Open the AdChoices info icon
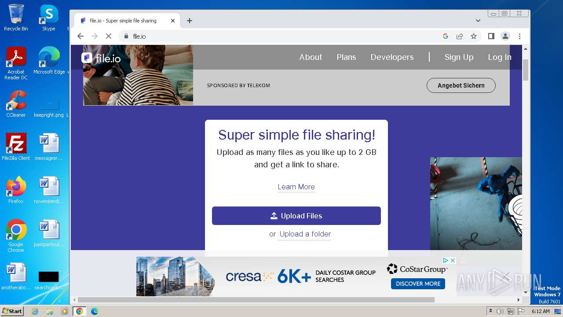The height and width of the screenshot is (317, 563). (x=446, y=260)
